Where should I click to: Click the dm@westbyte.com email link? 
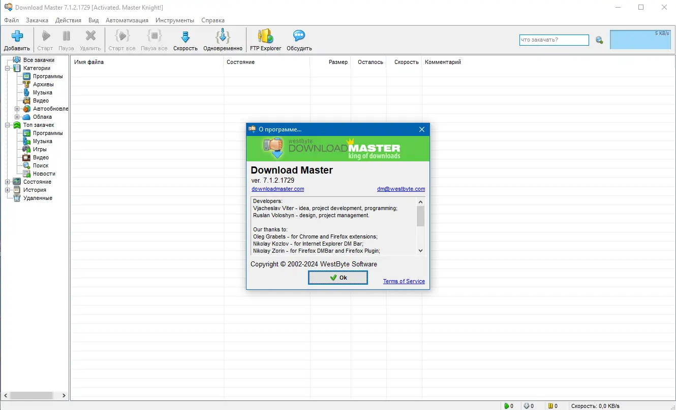click(401, 189)
